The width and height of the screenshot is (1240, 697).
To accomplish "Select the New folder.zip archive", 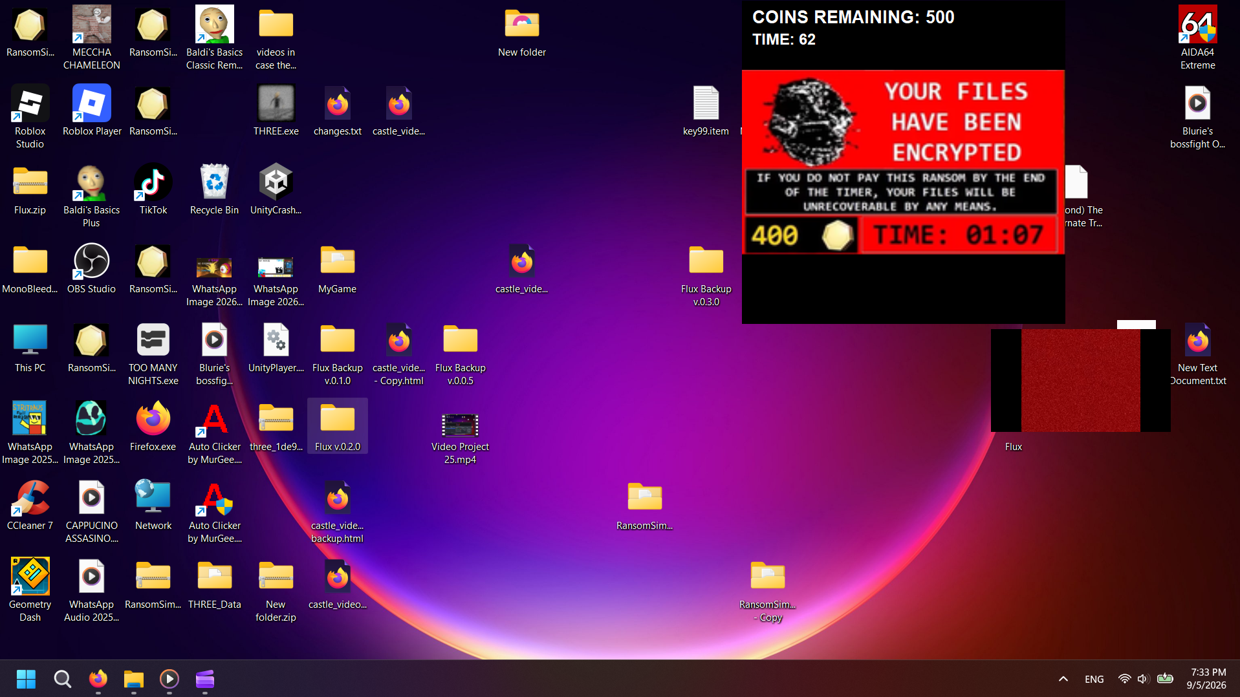I will pos(276,590).
